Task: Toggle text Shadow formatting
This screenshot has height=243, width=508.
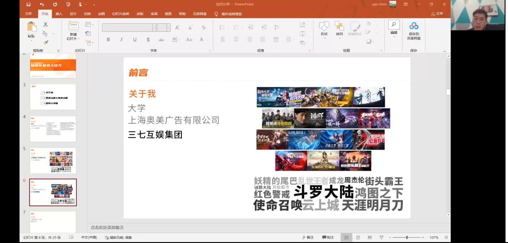Action: click(x=148, y=39)
